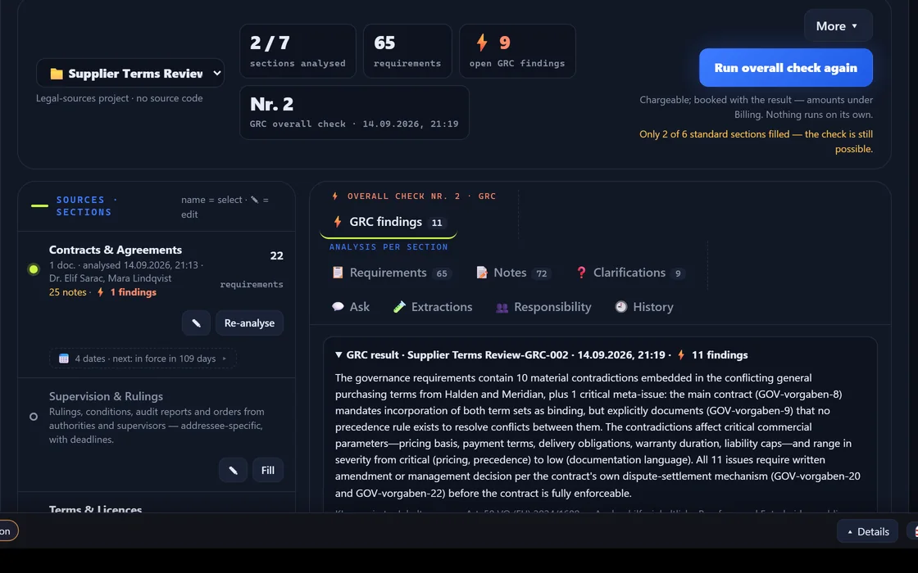
Task: Expand the Details panel at the bottom
Action: 868,531
